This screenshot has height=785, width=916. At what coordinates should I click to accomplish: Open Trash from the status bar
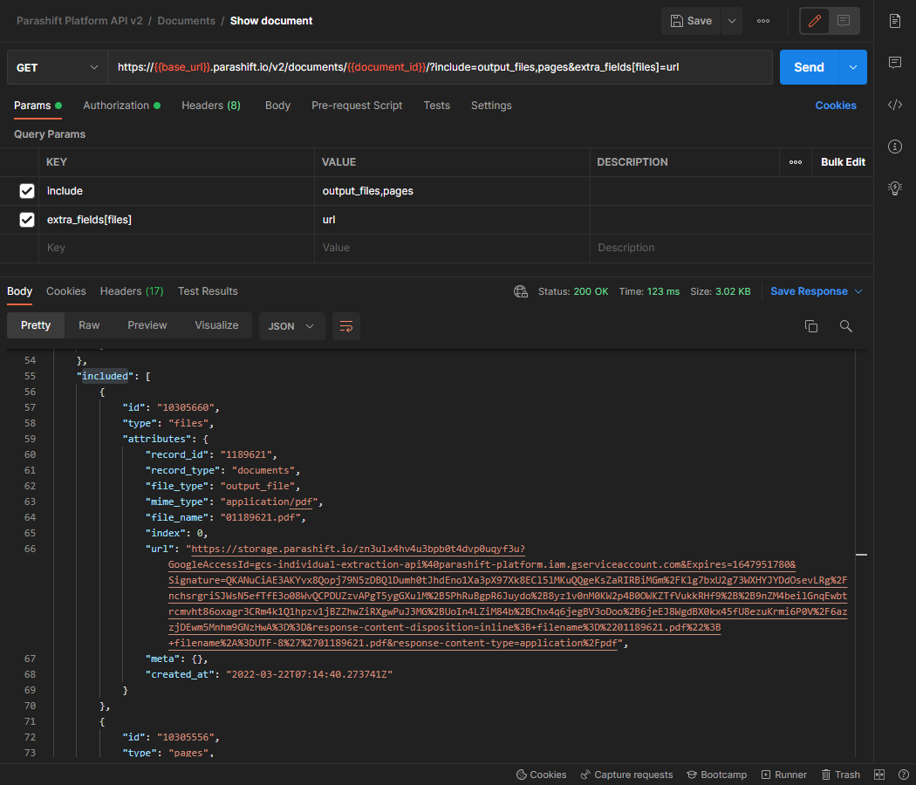coord(841,775)
